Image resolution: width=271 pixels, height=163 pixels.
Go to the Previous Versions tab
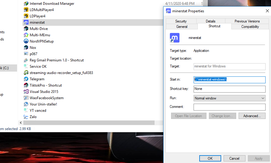247,21
